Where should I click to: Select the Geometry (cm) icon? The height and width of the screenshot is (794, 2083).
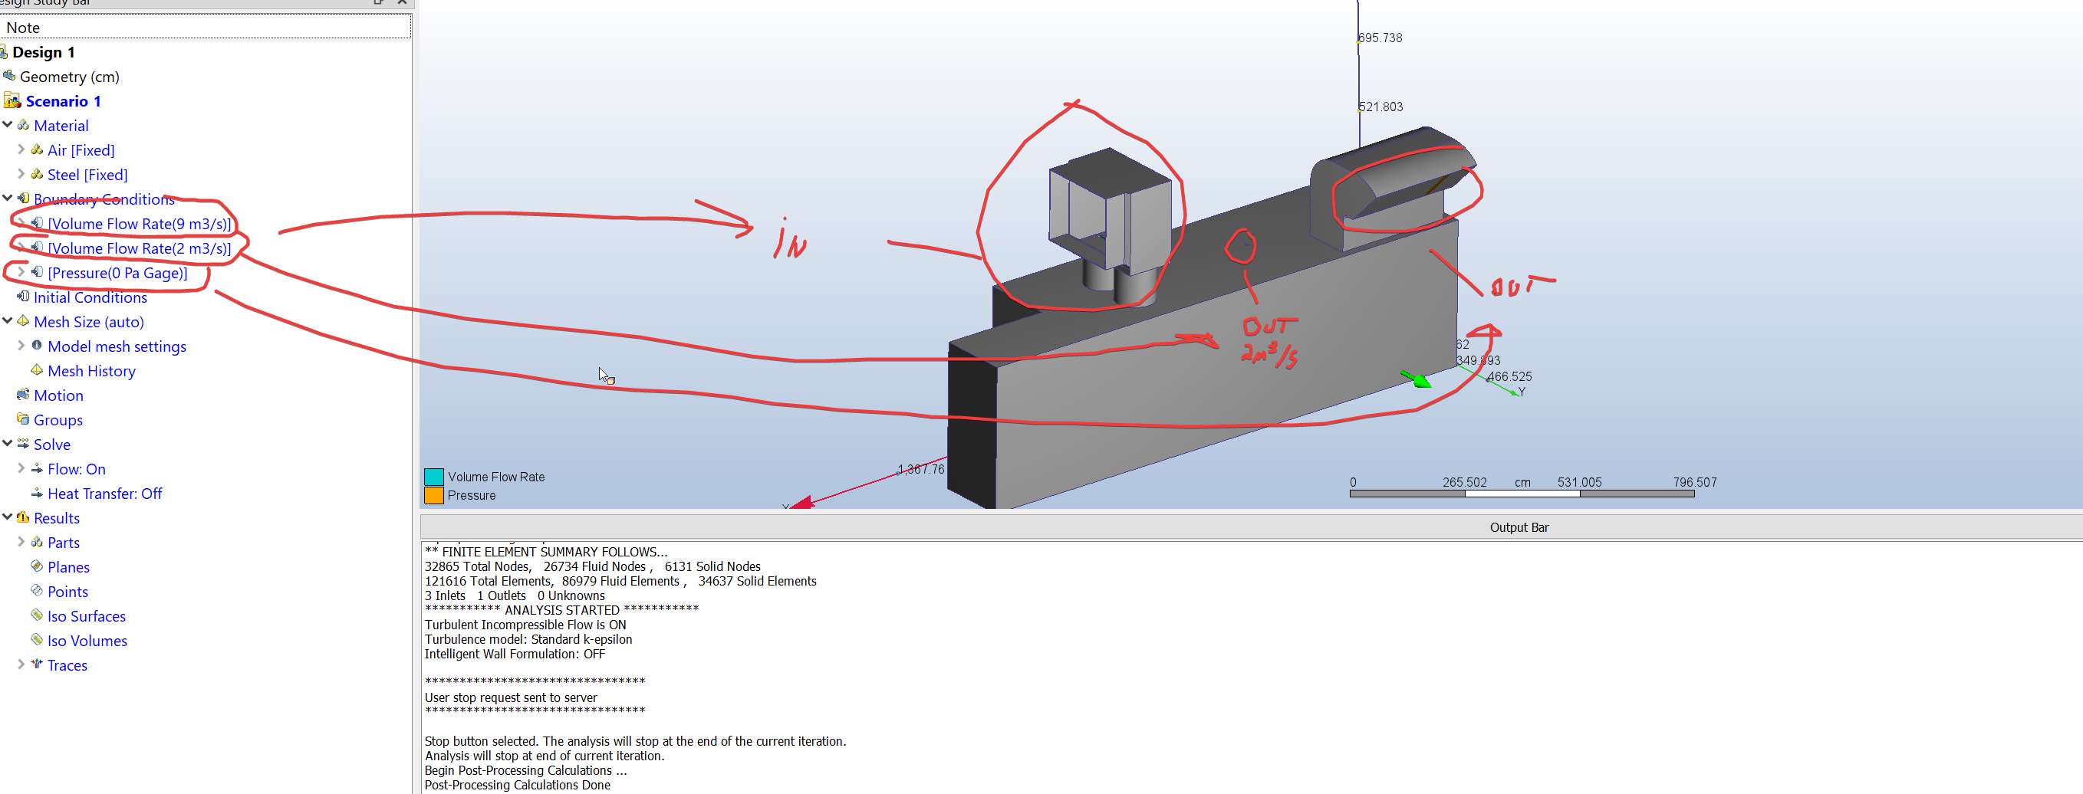pos(10,77)
